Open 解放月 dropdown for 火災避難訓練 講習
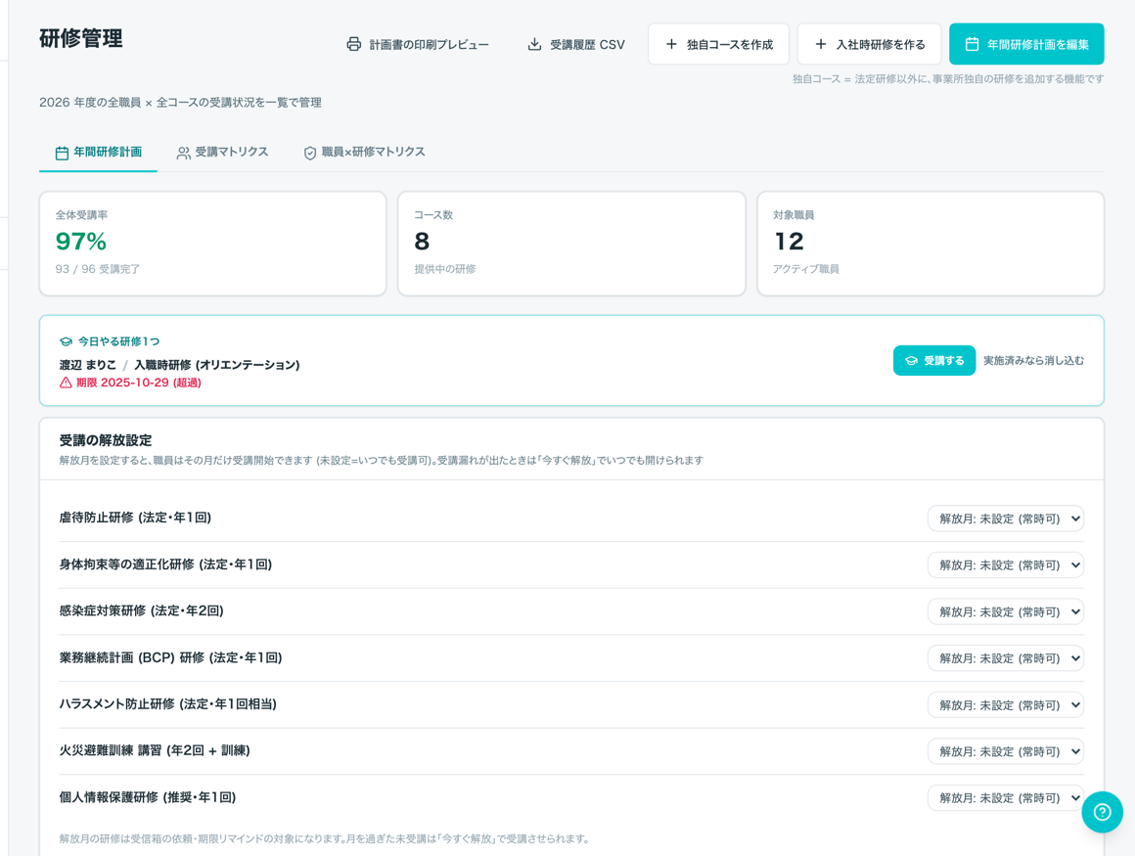Screen dimensions: 1135x856 pos(1006,751)
